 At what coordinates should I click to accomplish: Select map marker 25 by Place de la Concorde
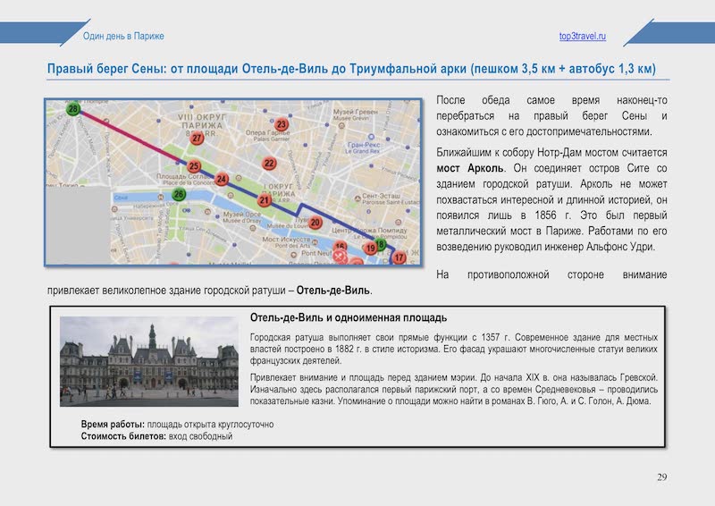pyautogui.click(x=193, y=166)
